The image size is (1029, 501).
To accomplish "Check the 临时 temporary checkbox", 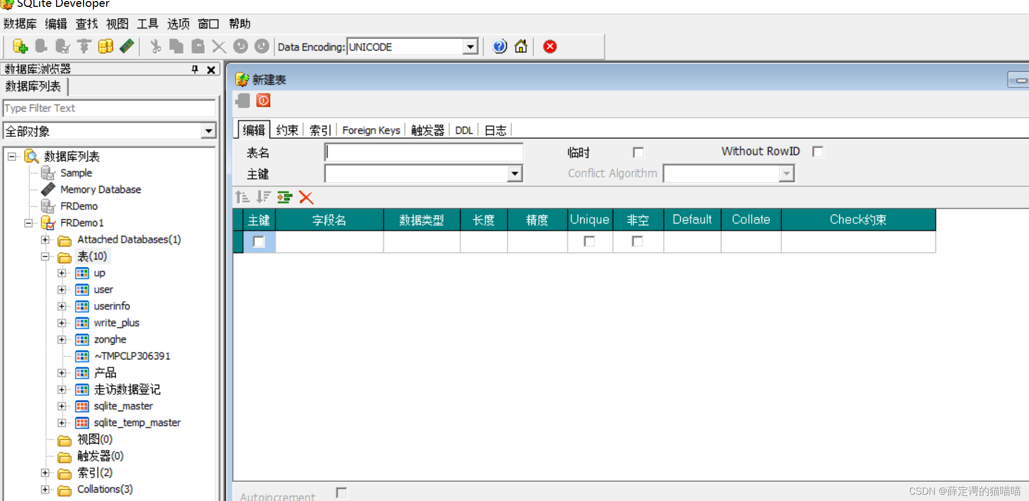I will (638, 153).
